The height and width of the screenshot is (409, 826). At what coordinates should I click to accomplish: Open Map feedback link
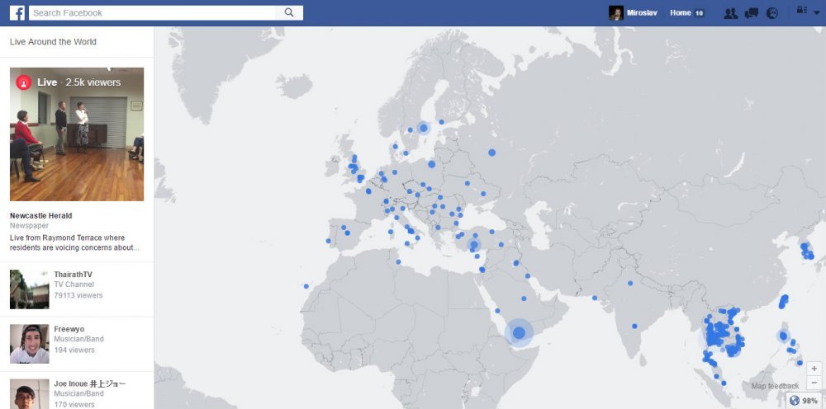[x=775, y=387]
